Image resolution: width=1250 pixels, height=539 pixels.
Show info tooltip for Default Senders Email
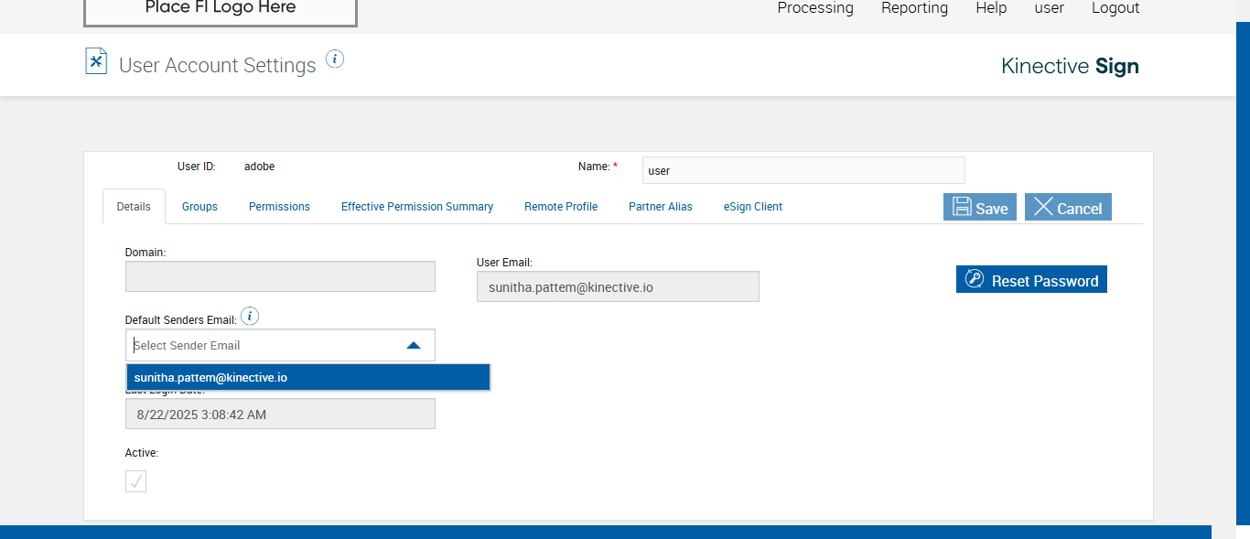click(x=250, y=317)
